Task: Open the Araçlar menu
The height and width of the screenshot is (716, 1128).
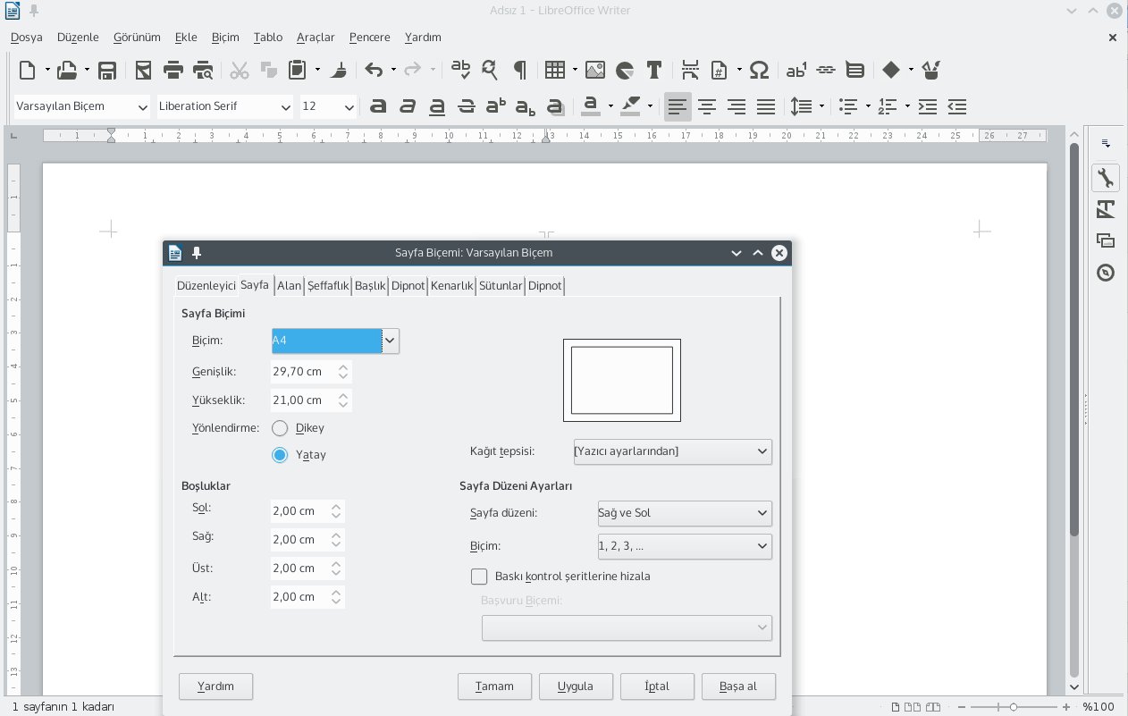Action: (316, 38)
